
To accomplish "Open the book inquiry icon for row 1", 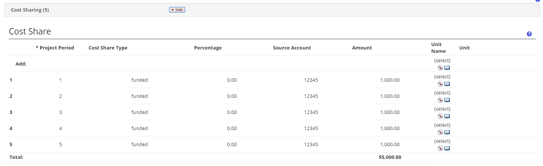I will (x=447, y=84).
